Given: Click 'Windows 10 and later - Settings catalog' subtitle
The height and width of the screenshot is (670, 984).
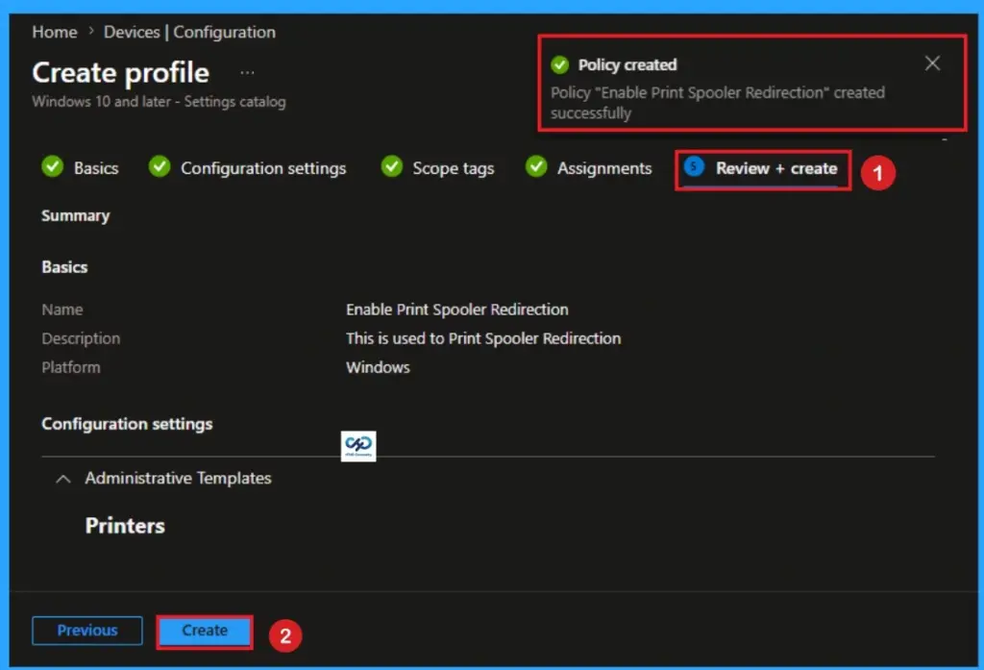Looking at the screenshot, I should click(159, 102).
